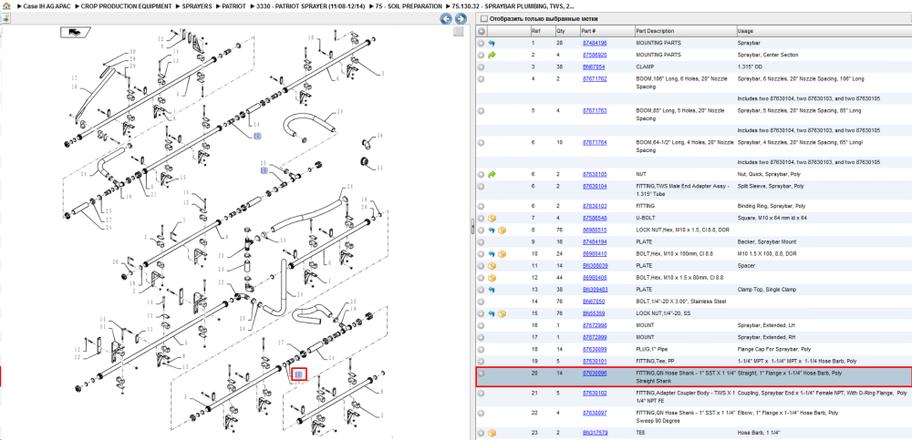Click the toolbar icon below home
The height and width of the screenshot is (440, 912).
pyautogui.click(x=5, y=18)
